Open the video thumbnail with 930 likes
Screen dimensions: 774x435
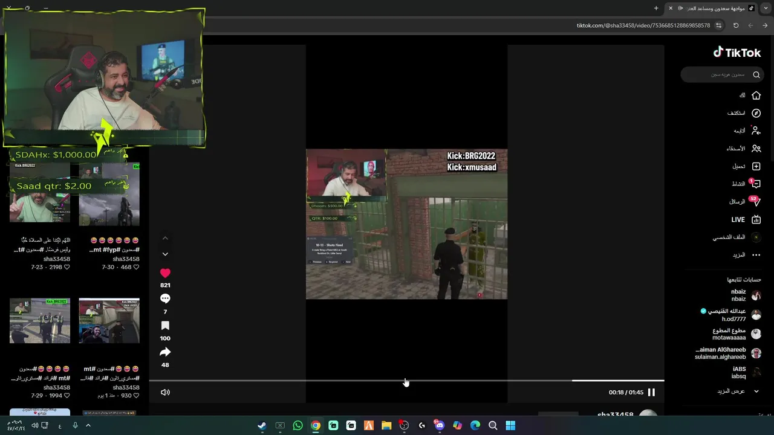coord(109,321)
